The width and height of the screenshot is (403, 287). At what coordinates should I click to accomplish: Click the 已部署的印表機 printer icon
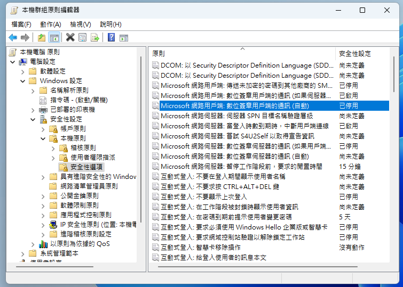(43, 110)
